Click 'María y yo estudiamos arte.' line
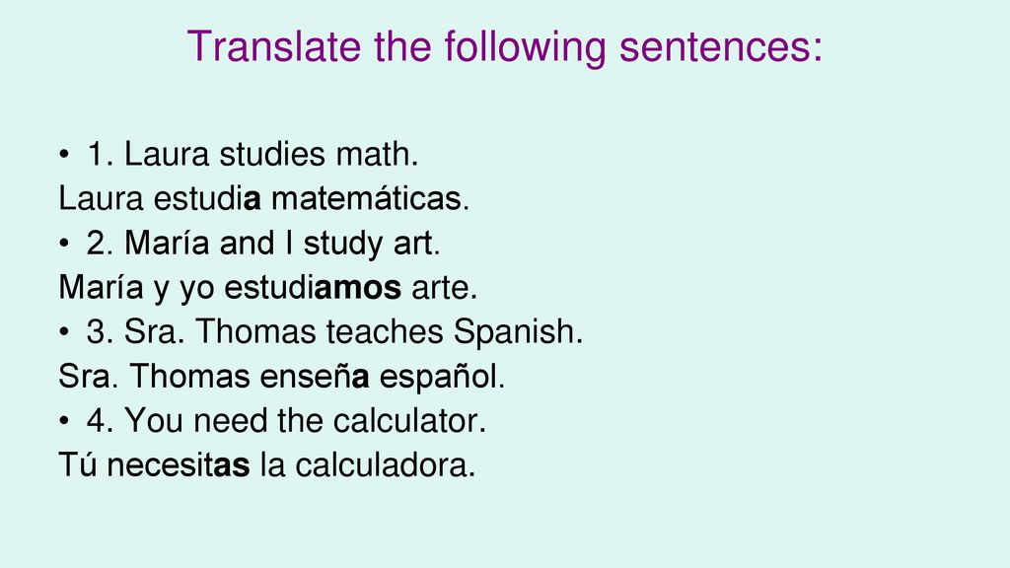1010x568 pixels. (268, 288)
